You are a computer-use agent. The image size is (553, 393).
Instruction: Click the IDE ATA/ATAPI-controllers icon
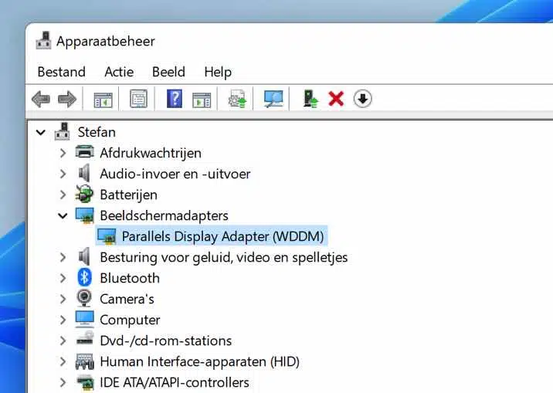(x=85, y=383)
